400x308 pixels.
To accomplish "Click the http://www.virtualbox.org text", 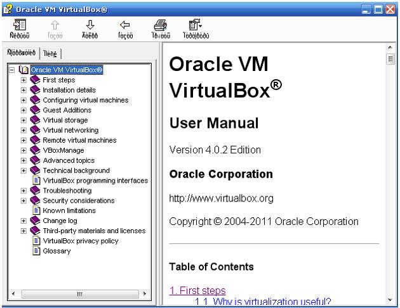I will (221, 198).
